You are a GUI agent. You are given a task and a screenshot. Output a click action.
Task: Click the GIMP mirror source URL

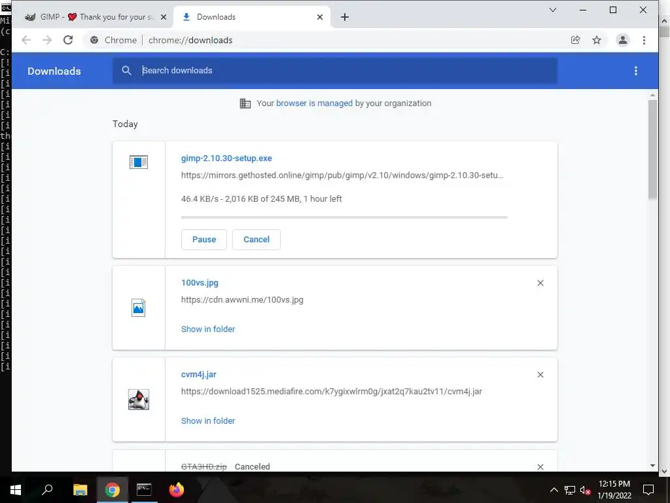(x=342, y=176)
